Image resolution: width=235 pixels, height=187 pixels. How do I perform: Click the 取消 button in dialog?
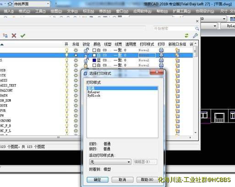point(122,180)
